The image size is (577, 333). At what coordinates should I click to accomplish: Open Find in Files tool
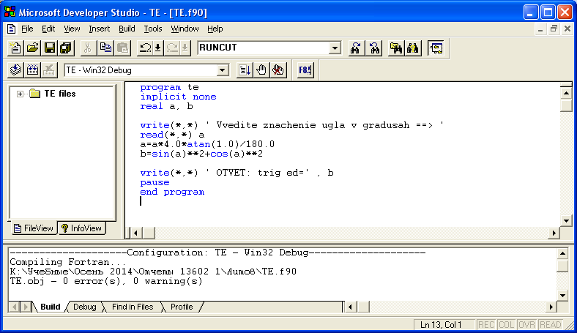(396, 48)
